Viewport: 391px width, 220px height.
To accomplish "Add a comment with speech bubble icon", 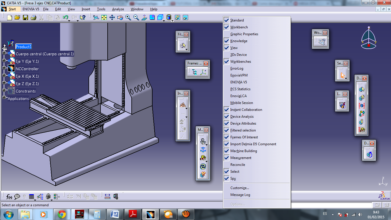I will tap(17, 197).
